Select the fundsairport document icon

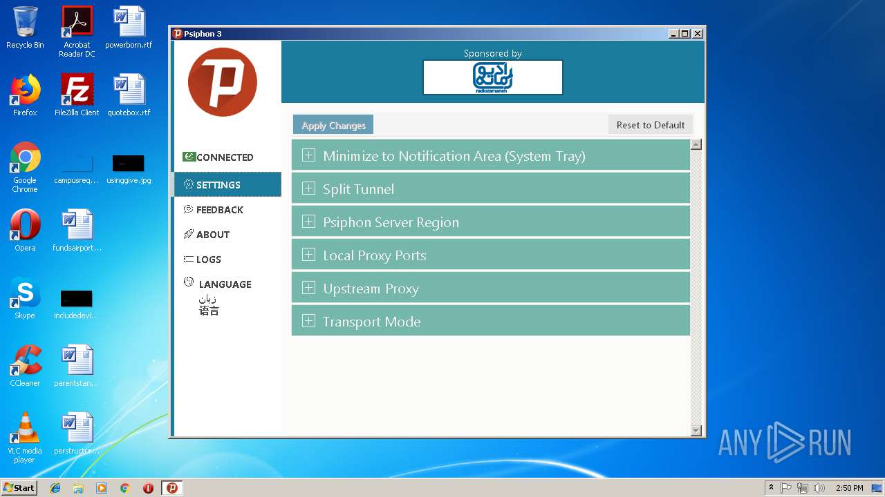77,231
